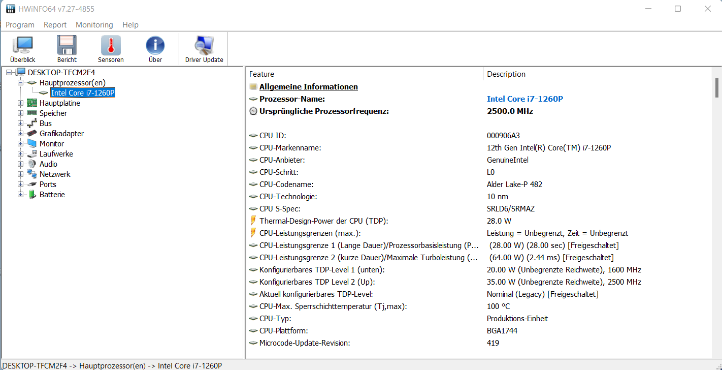The height and width of the screenshot is (370, 722).
Task: Collapse the DESKTOP-TFCM2F4 root node
Action: point(9,73)
